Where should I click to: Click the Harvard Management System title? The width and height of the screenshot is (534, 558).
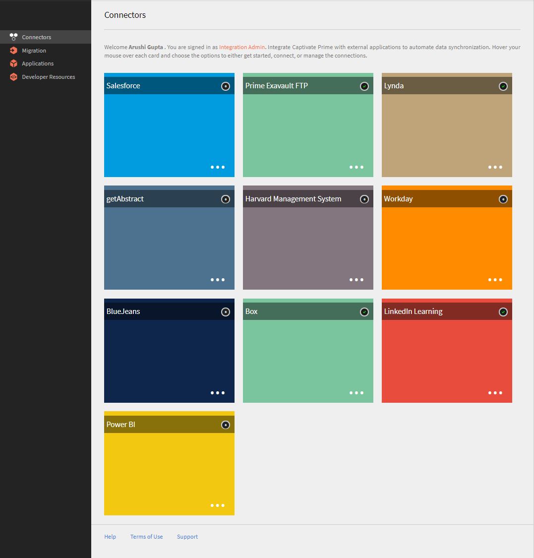(293, 199)
